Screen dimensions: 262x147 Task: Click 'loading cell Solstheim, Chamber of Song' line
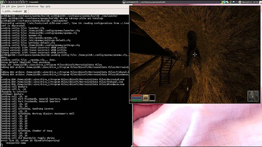click(27, 131)
